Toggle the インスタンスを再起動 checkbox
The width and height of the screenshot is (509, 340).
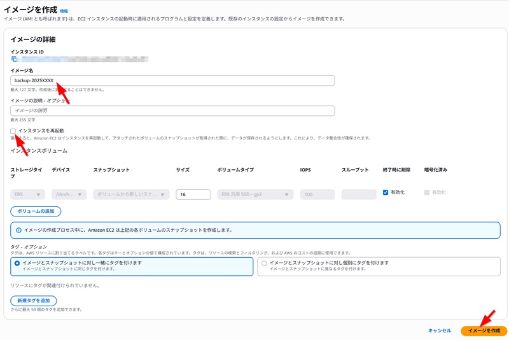click(x=13, y=131)
